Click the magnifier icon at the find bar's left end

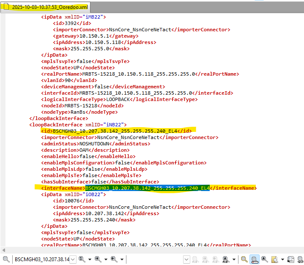(x=5, y=259)
